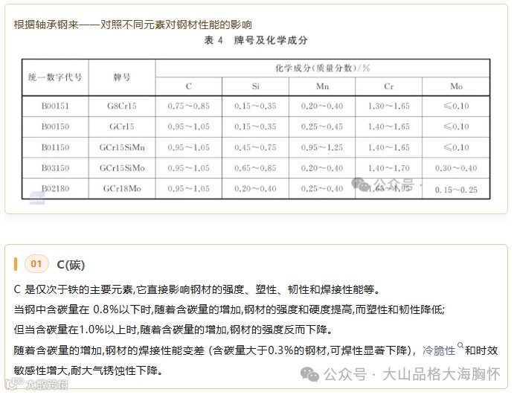
Task: Click the heading 根据轴承钢来——对照不同元素对钢材性能的影响
Action: (133, 25)
